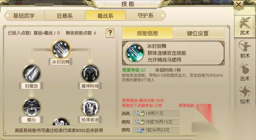Switch to the 基础武学 tab
The image size is (256, 140).
(x=24, y=16)
